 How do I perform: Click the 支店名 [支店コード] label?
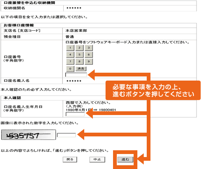(22, 31)
